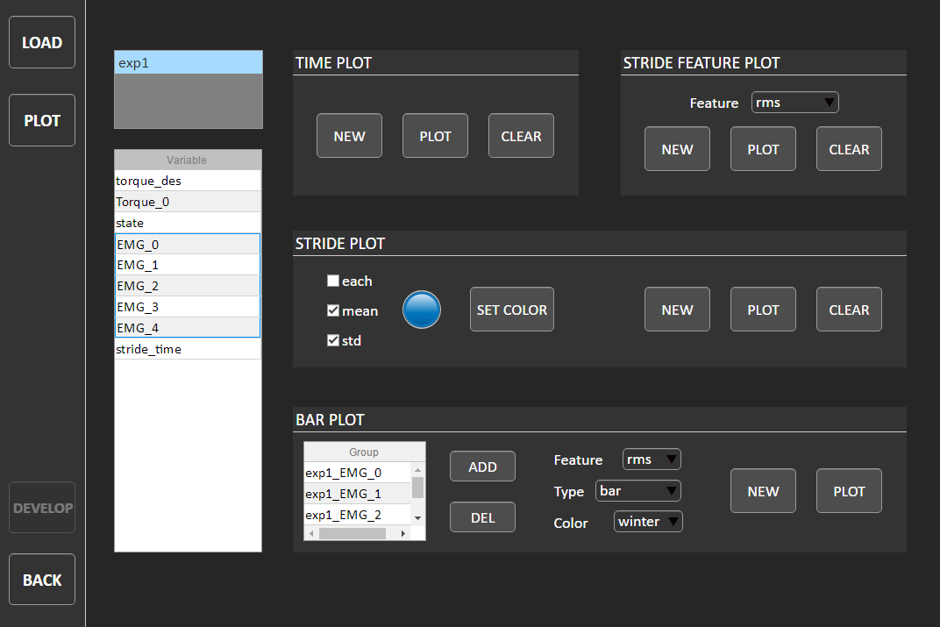This screenshot has width=940, height=627.
Task: Select the Torque_0 variable row
Action: [187, 202]
